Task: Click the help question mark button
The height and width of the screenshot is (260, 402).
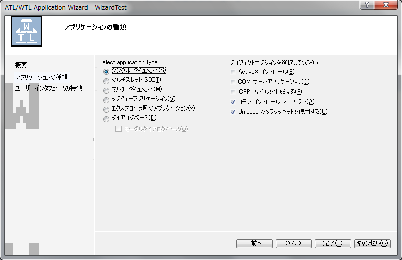Action: pyautogui.click(x=367, y=5)
